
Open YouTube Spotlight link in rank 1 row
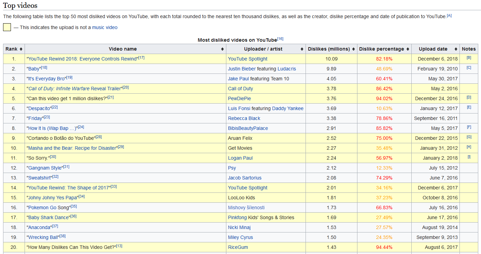[x=248, y=59]
